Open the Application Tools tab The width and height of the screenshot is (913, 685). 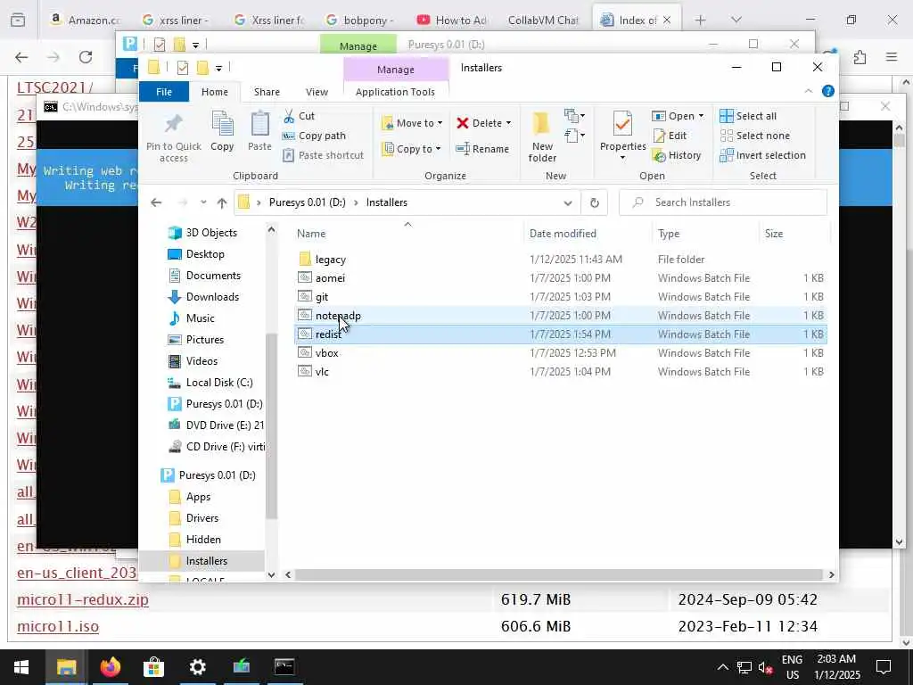click(x=395, y=92)
